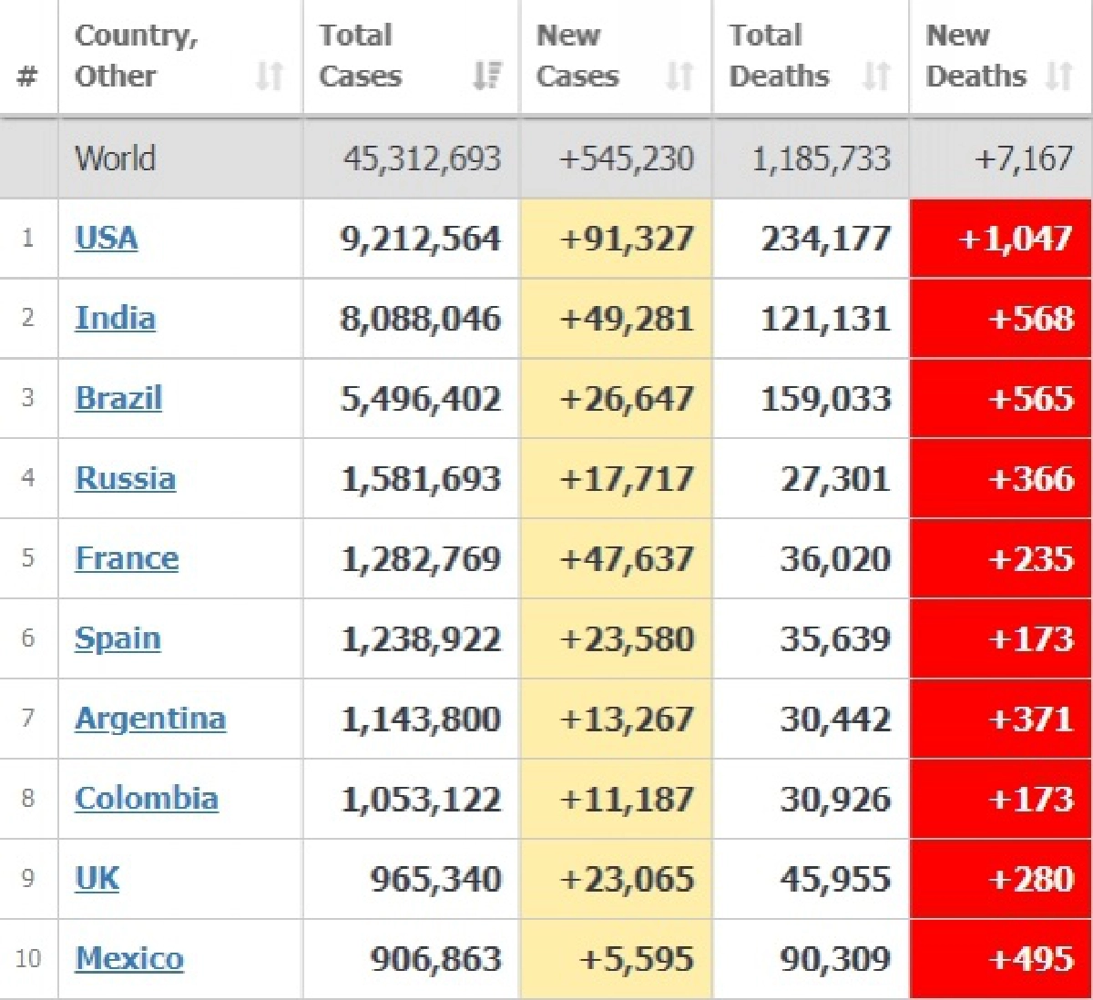
Task: Open the India country page
Action: pyautogui.click(x=115, y=319)
